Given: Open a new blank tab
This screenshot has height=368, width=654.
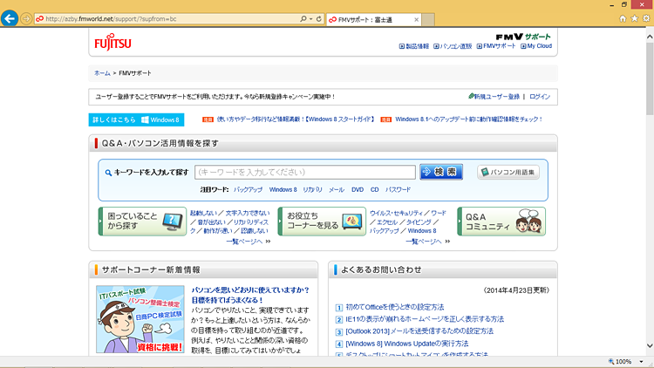Looking at the screenshot, I should coord(428,19).
